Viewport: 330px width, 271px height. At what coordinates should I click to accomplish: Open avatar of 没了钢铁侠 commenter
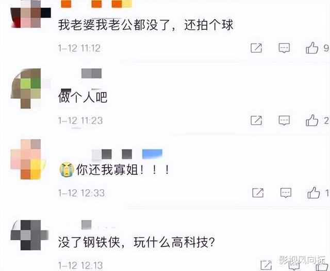(x=30, y=235)
